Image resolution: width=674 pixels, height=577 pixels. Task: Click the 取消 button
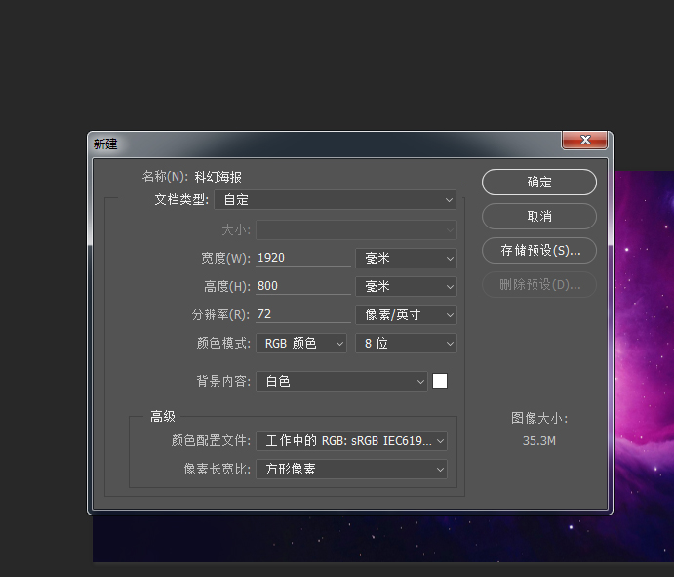539,216
